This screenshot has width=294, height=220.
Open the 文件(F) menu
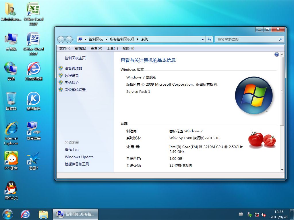(65, 48)
